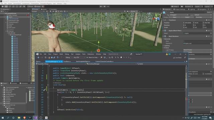Lock the Hierarchy panel

(28, 9)
